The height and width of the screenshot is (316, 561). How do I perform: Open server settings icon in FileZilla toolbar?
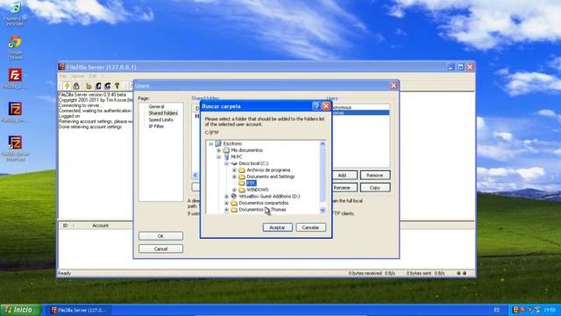pos(89,86)
